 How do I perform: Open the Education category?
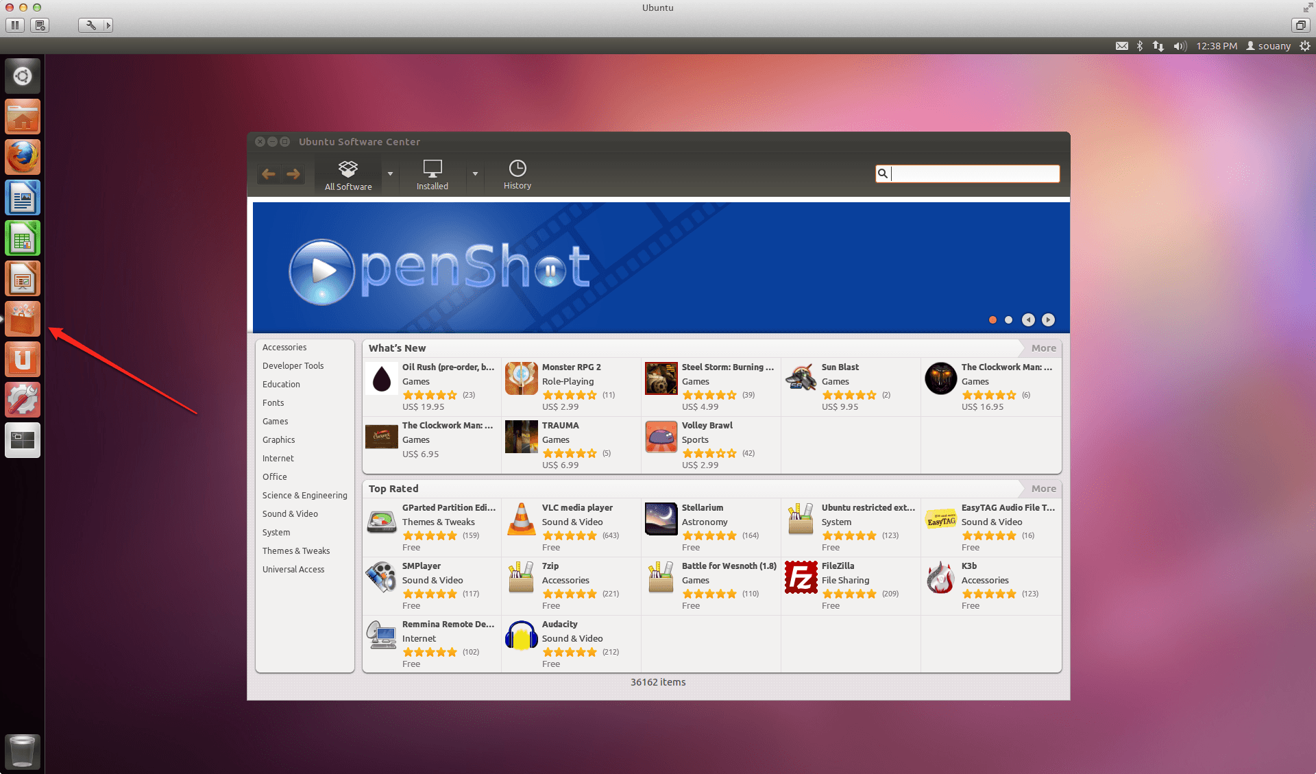click(x=281, y=385)
